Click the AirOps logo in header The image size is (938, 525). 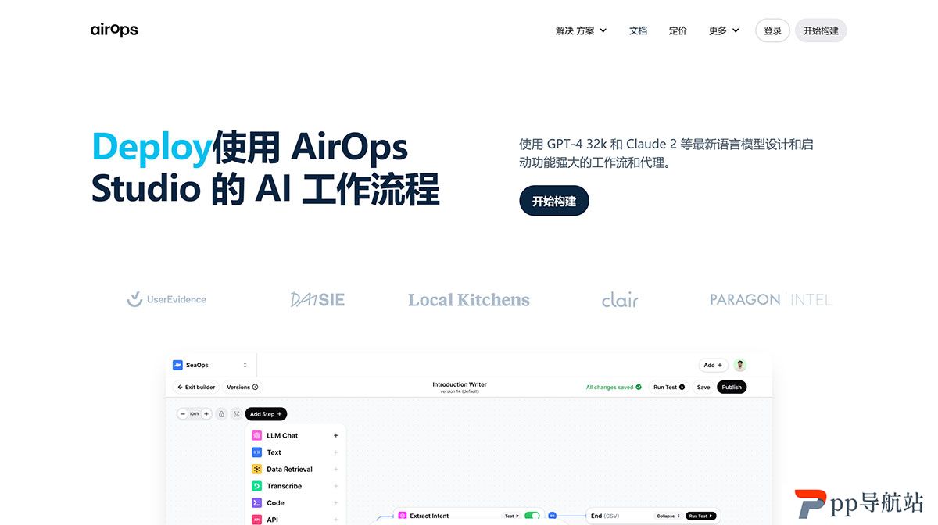(x=114, y=30)
